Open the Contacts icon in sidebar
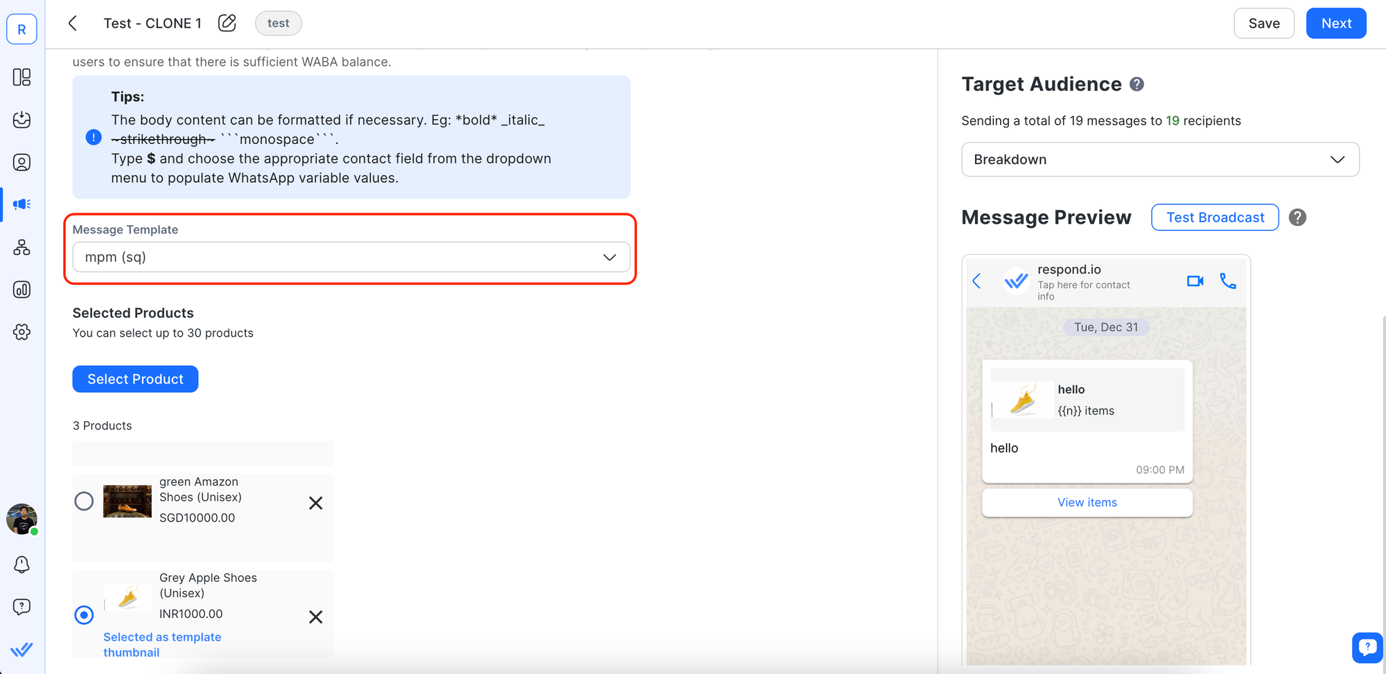The image size is (1386, 674). 21,162
